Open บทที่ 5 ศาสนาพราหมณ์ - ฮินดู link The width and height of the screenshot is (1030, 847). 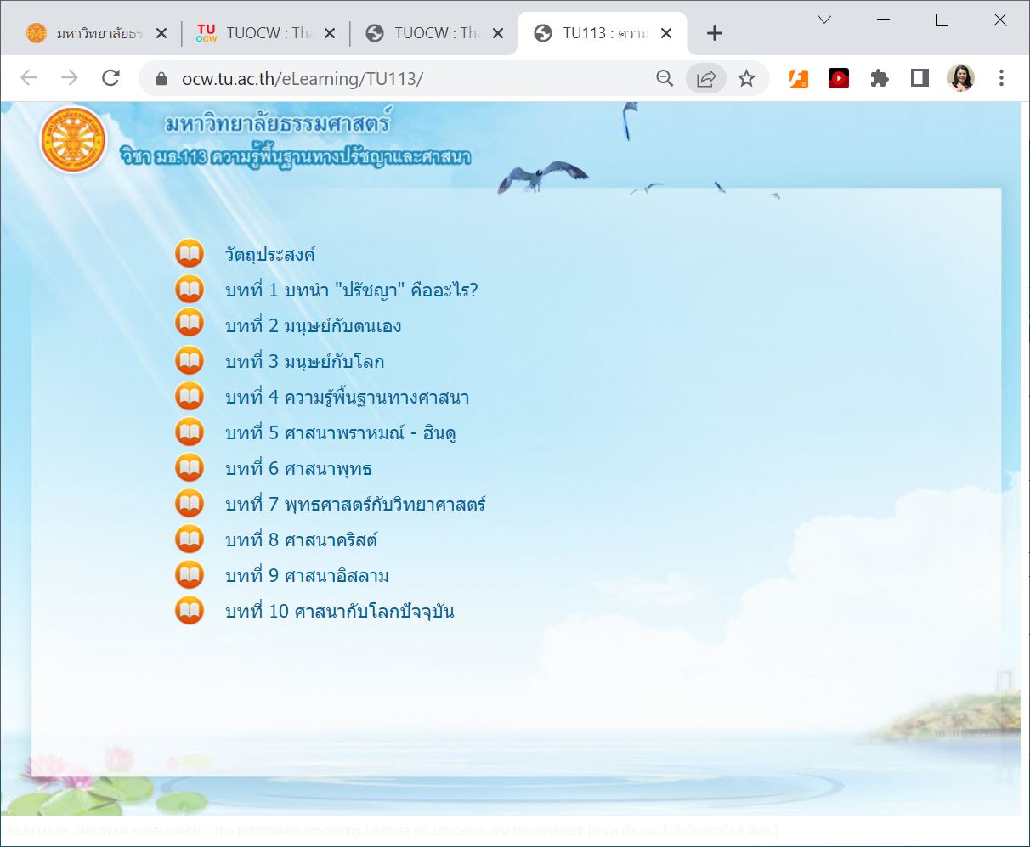tap(341, 433)
